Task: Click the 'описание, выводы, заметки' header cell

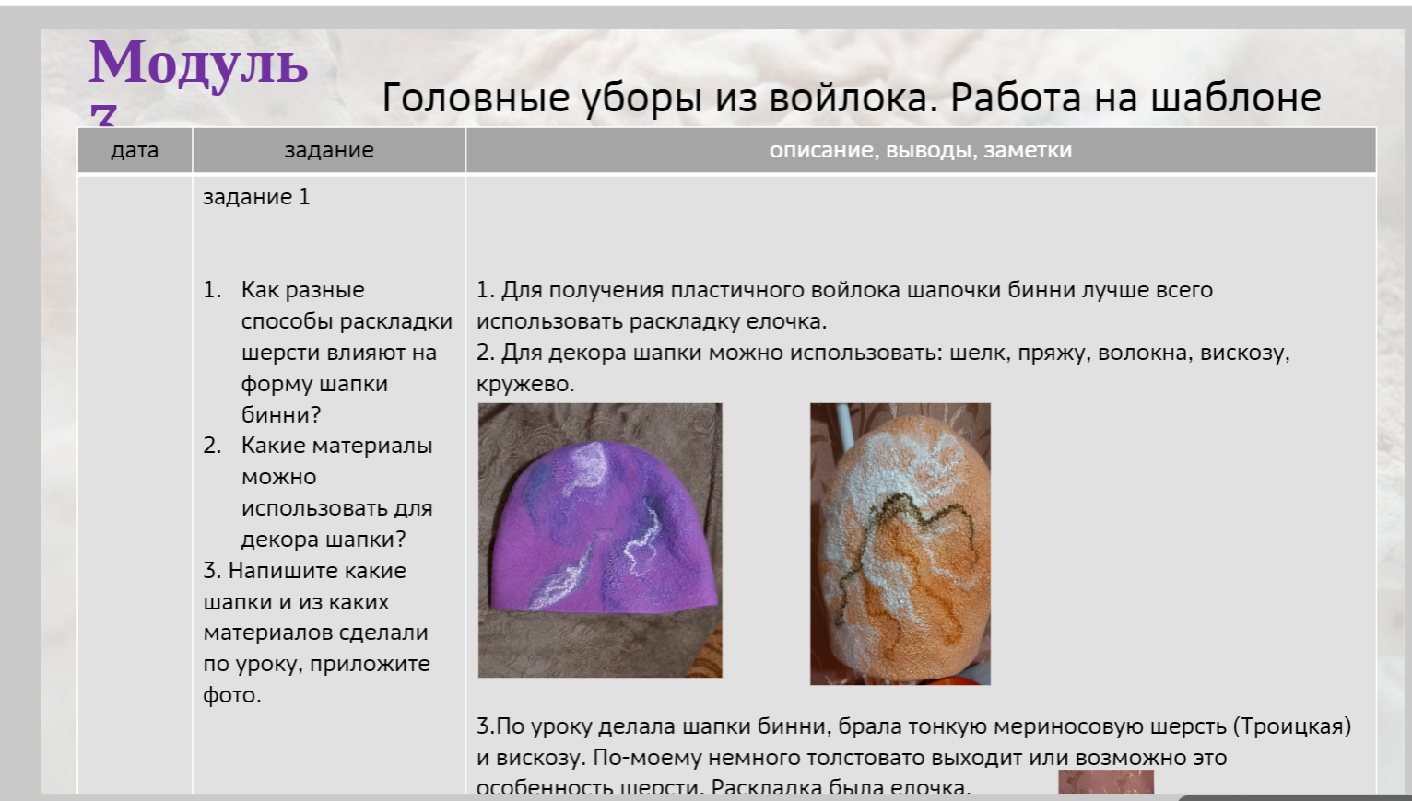Action: click(x=920, y=150)
